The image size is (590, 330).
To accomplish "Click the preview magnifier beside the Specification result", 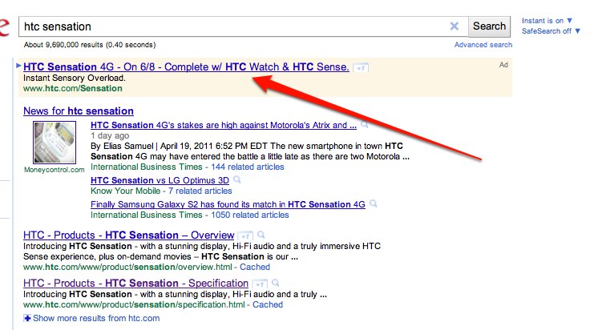I will [276, 284].
